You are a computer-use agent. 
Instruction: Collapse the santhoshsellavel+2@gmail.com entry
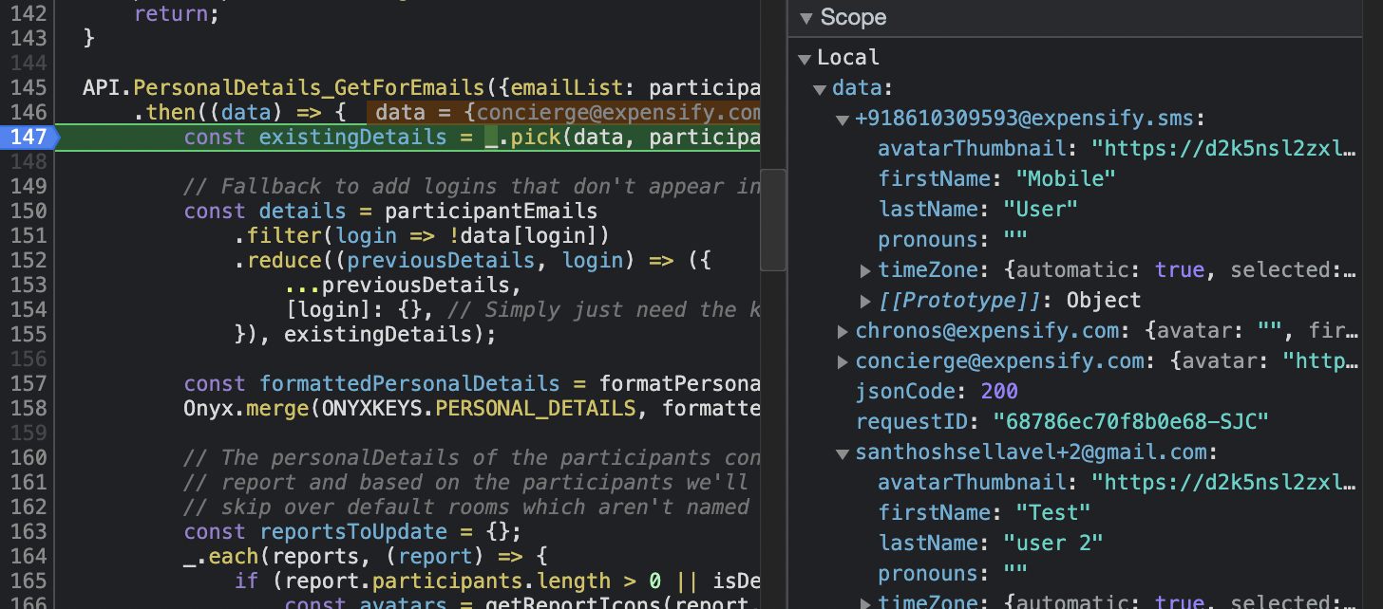pyautogui.click(x=842, y=453)
